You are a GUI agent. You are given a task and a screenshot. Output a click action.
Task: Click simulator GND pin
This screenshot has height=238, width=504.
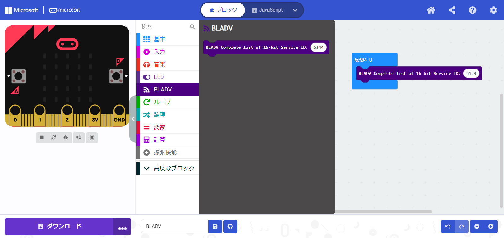[x=119, y=115]
